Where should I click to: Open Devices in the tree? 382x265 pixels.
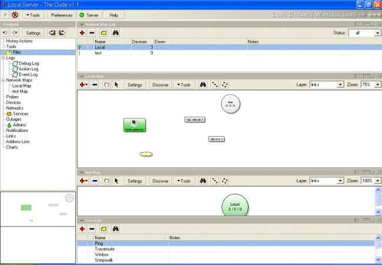click(14, 103)
